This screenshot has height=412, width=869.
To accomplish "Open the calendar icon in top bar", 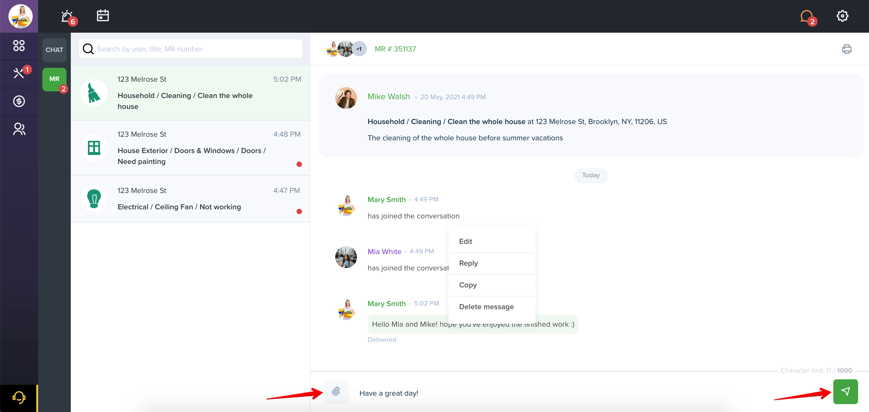I will coord(103,15).
